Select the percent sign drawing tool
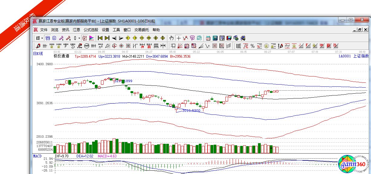371x174 pixels. point(252,46)
